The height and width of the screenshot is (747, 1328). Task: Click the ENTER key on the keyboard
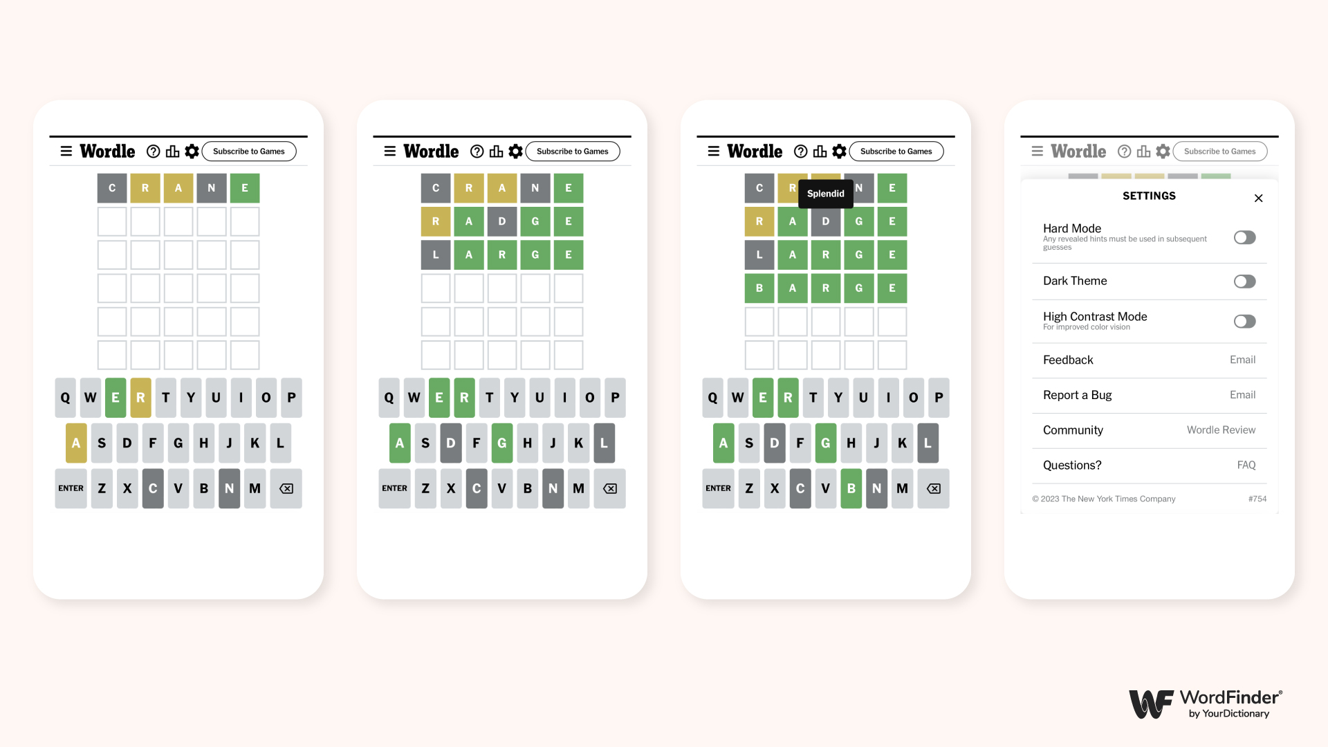[x=71, y=488]
